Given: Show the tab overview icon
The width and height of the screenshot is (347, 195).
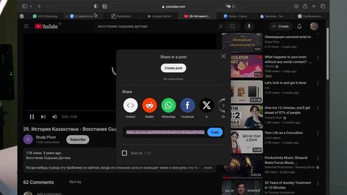Looking at the screenshot, I should [x=323, y=6].
